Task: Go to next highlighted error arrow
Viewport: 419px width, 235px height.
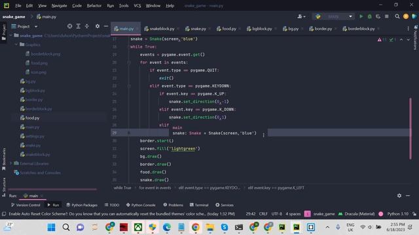Action: [408, 39]
